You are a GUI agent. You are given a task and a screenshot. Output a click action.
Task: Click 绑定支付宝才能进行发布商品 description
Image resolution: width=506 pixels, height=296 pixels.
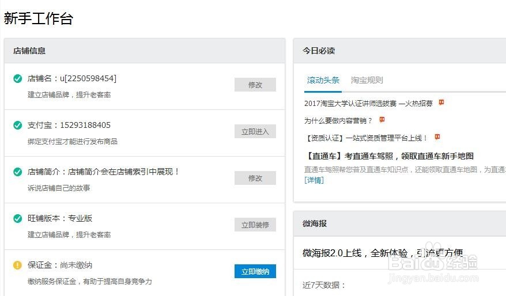[73, 142]
